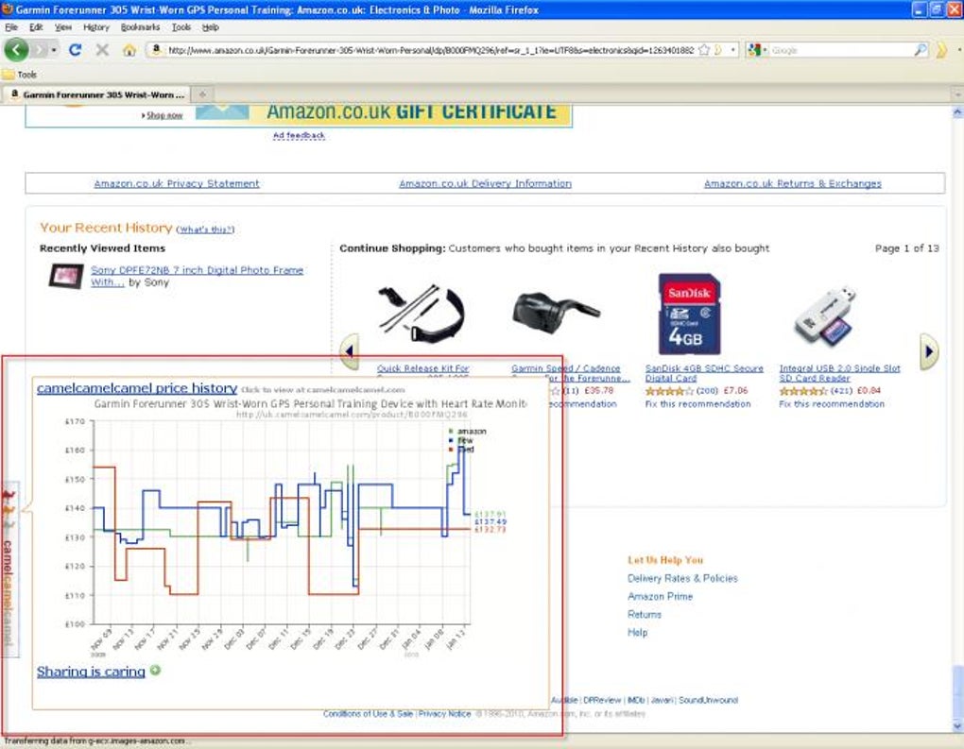The height and width of the screenshot is (749, 964).
Task: Open the list all tabs dropdown
Action: (956, 94)
